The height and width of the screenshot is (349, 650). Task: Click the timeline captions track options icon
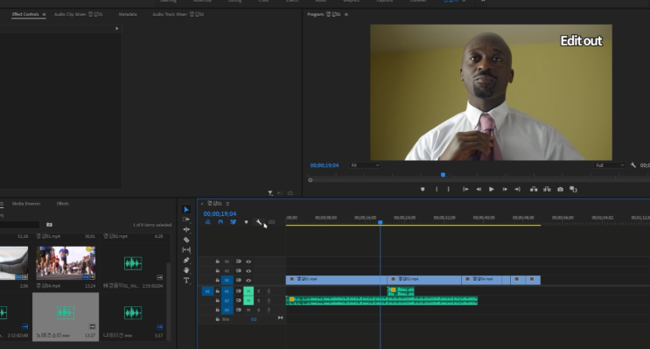271,222
